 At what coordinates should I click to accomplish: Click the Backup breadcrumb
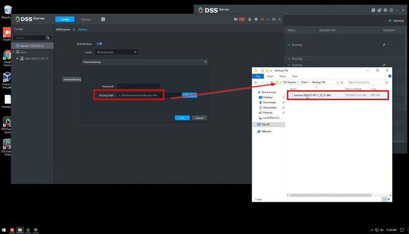pyautogui.click(x=83, y=30)
